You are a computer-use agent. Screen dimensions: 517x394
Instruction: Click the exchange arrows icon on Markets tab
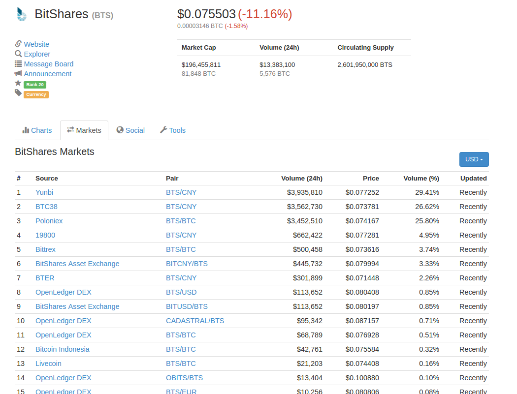coord(70,130)
